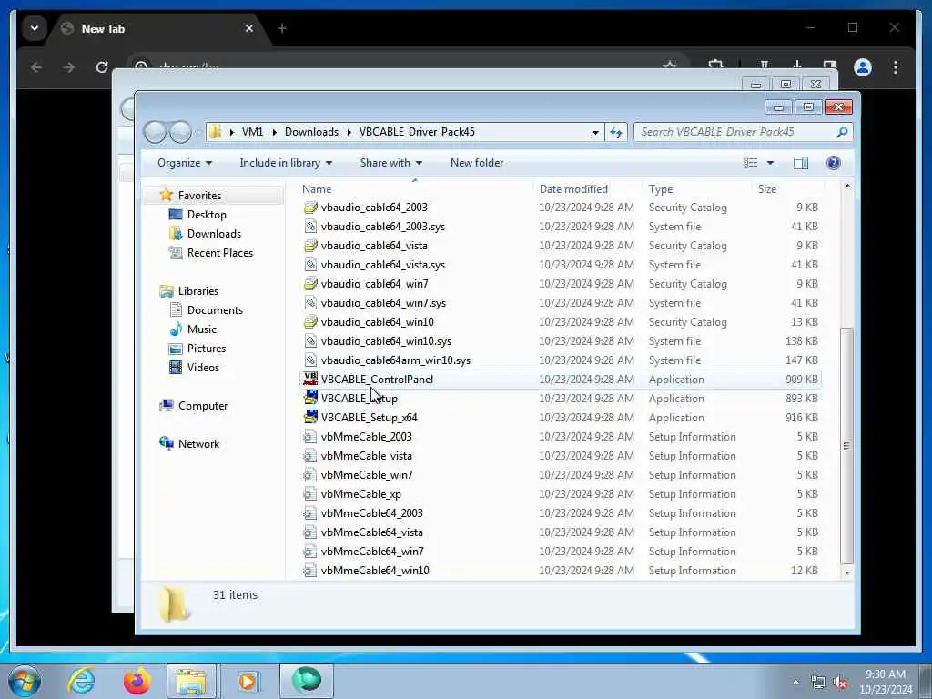Open Pictures library

207,349
